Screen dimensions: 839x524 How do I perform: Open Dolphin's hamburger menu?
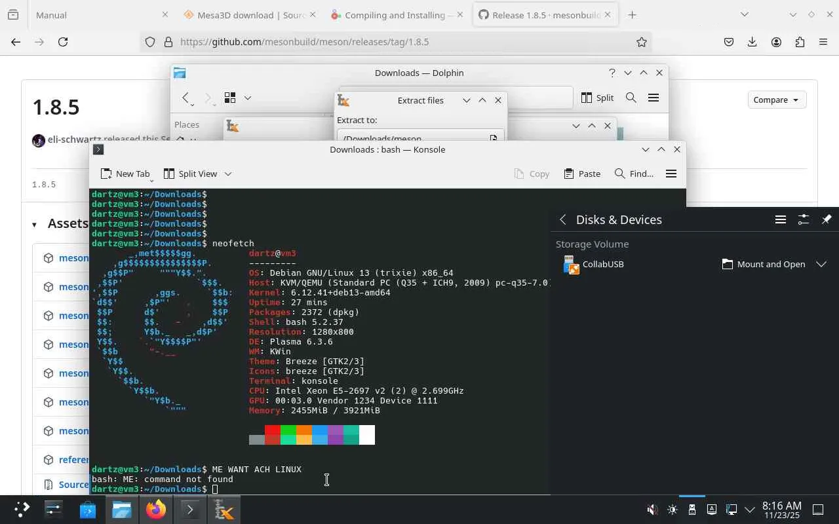pyautogui.click(x=654, y=98)
